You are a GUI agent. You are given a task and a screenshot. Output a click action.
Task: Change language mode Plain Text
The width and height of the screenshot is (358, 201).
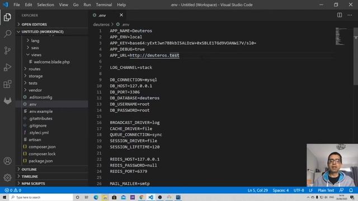pos(326,190)
